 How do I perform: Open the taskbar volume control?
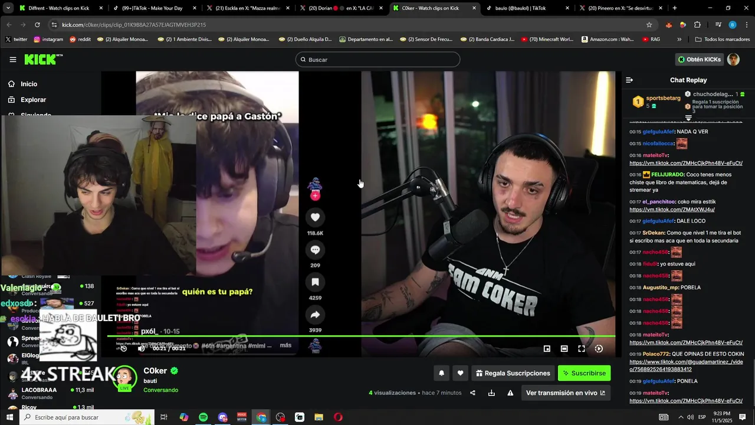(x=691, y=417)
